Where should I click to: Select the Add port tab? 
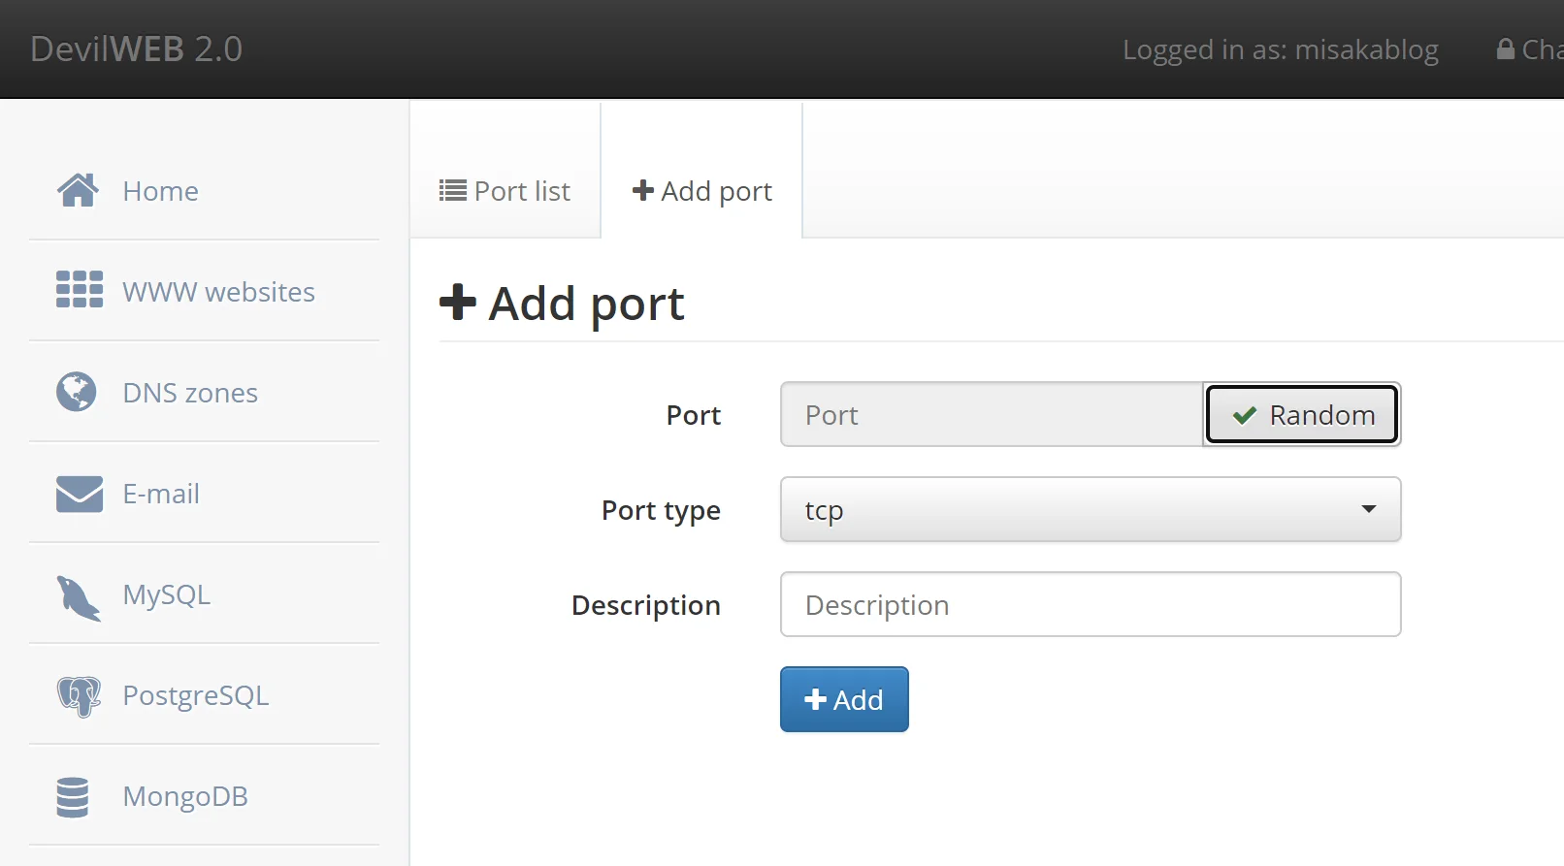pyautogui.click(x=701, y=191)
